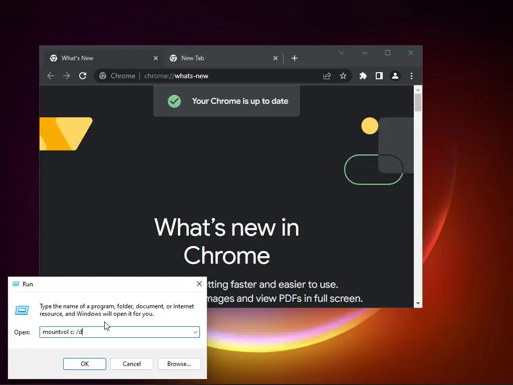Viewport: 513px width, 385px height.
Task: Reload the whats-new page
Action: (83, 76)
